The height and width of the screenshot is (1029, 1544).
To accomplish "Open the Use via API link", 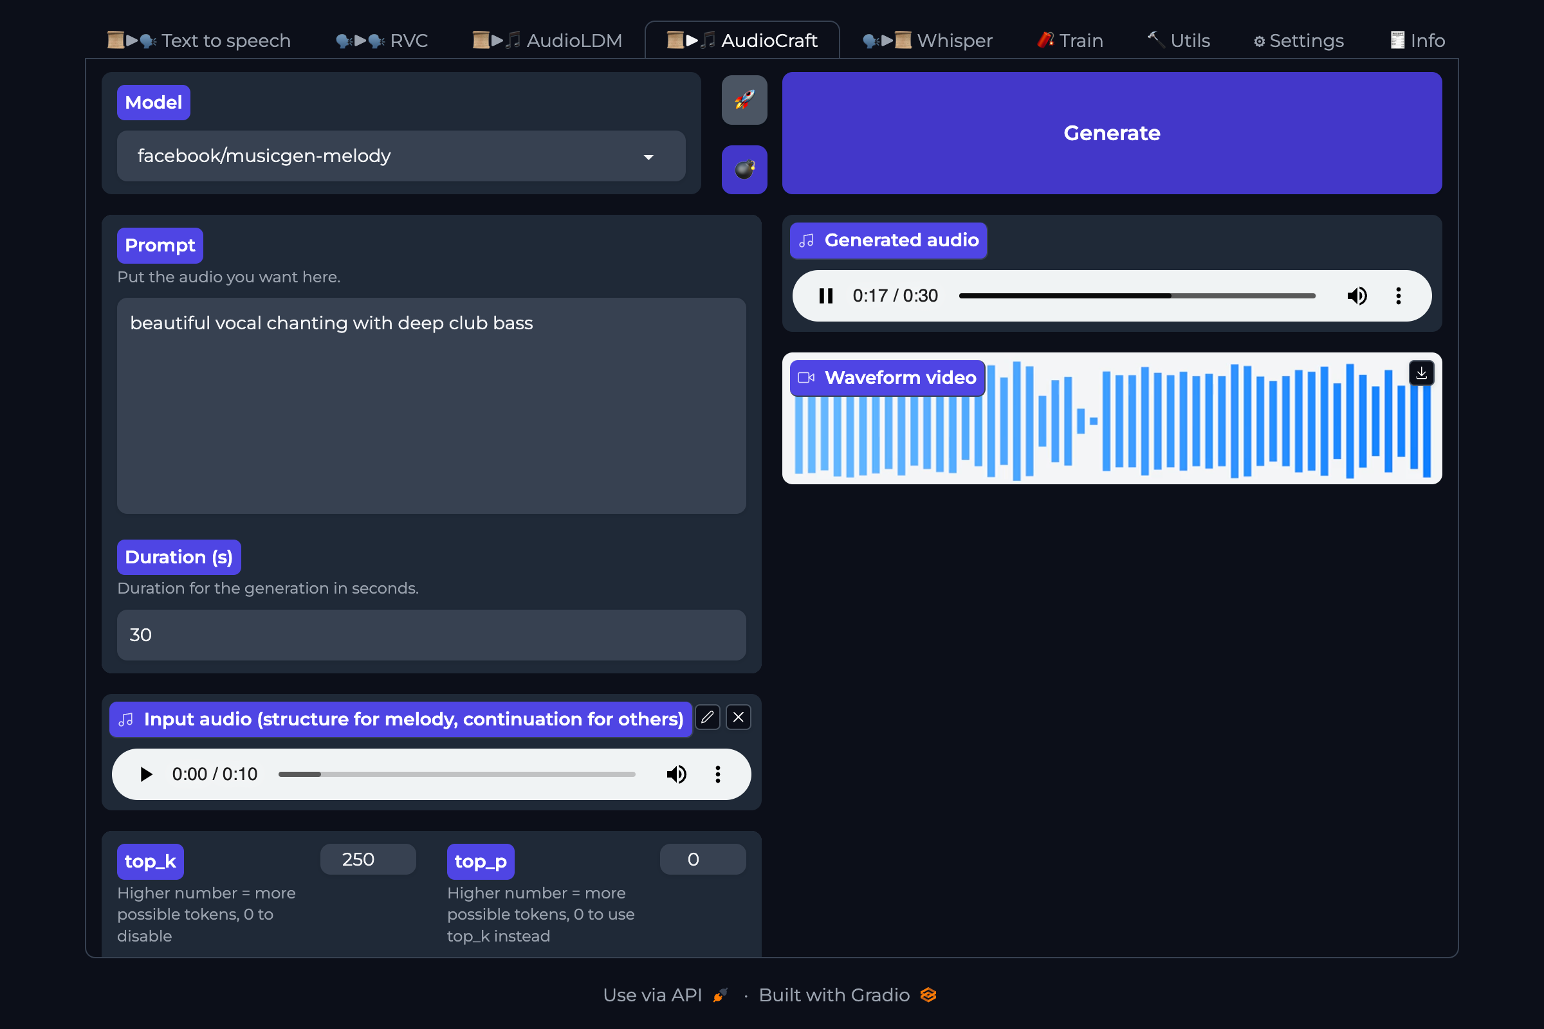I will [653, 994].
